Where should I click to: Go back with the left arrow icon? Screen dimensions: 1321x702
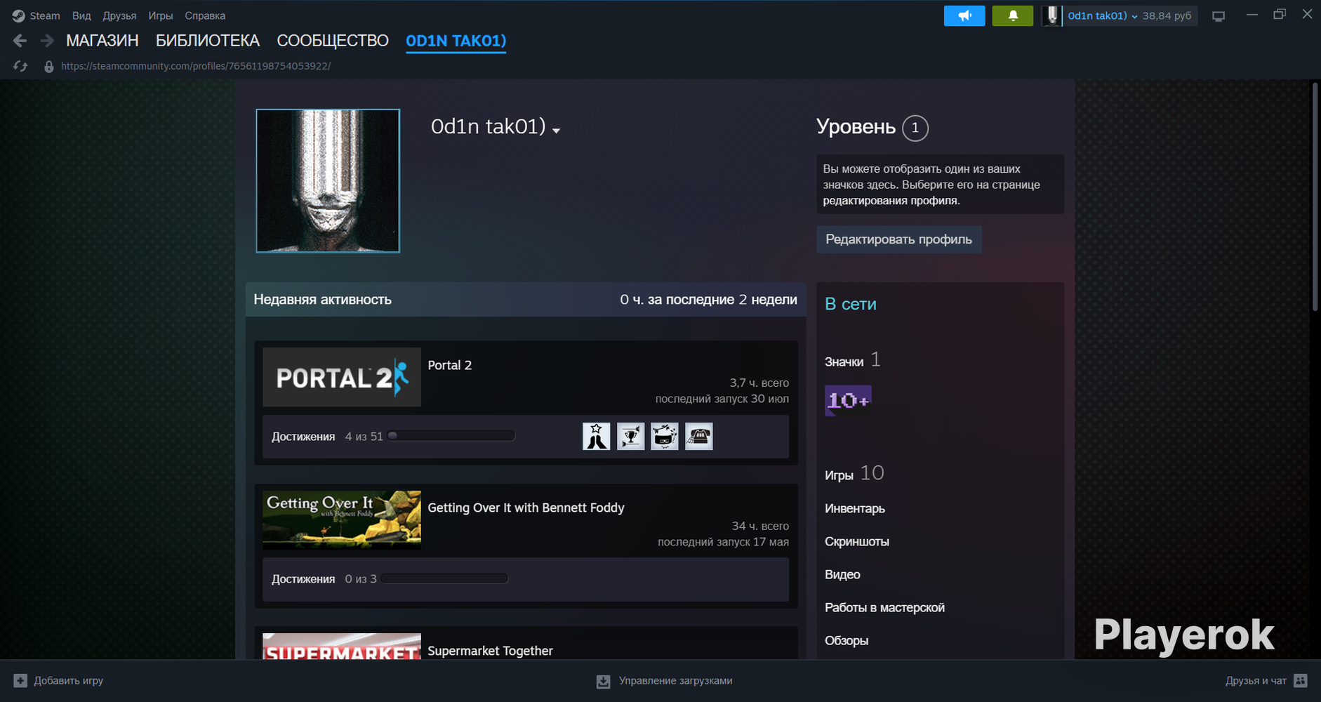20,41
